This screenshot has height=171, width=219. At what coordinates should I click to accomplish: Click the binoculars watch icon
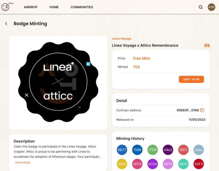207,46
